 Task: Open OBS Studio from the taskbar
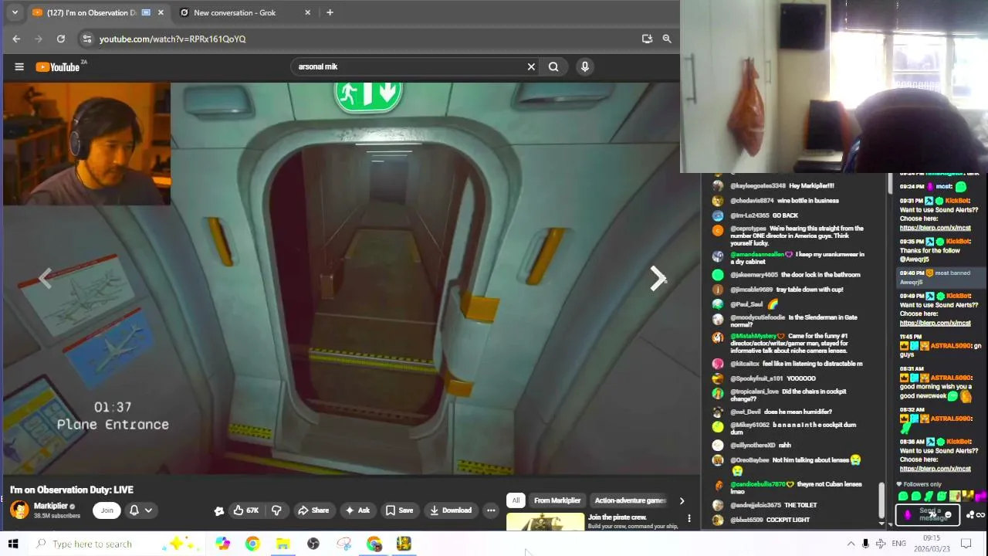point(313,544)
